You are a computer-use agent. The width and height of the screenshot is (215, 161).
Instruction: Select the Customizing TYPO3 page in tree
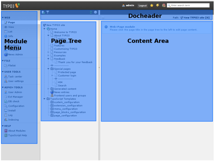[66, 49]
